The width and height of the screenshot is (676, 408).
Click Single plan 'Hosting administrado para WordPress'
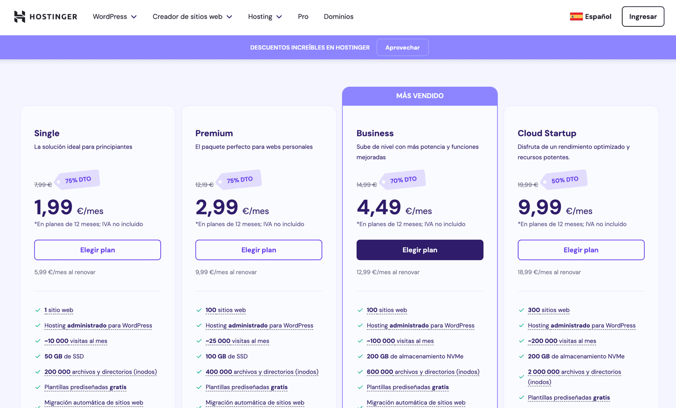[98, 325]
